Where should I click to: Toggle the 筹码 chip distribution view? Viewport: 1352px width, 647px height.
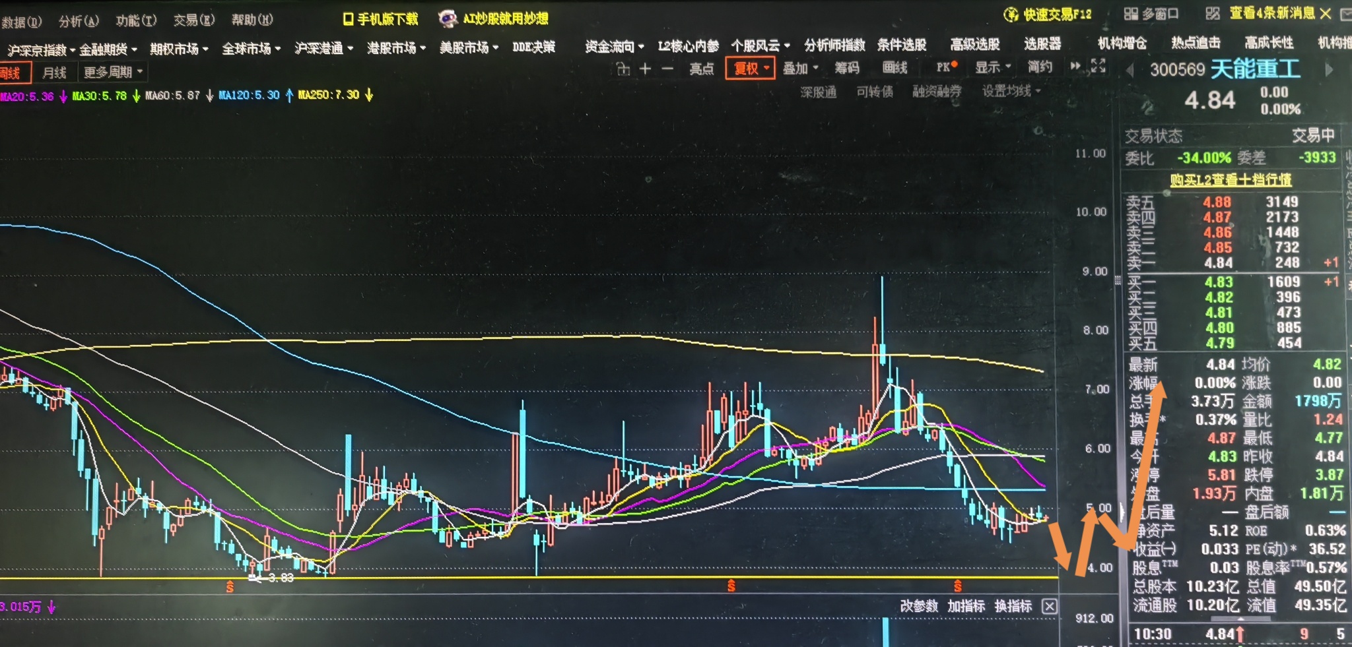(x=847, y=68)
